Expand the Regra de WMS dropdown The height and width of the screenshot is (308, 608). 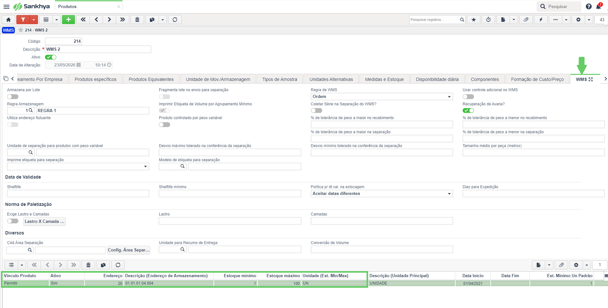pos(382,97)
